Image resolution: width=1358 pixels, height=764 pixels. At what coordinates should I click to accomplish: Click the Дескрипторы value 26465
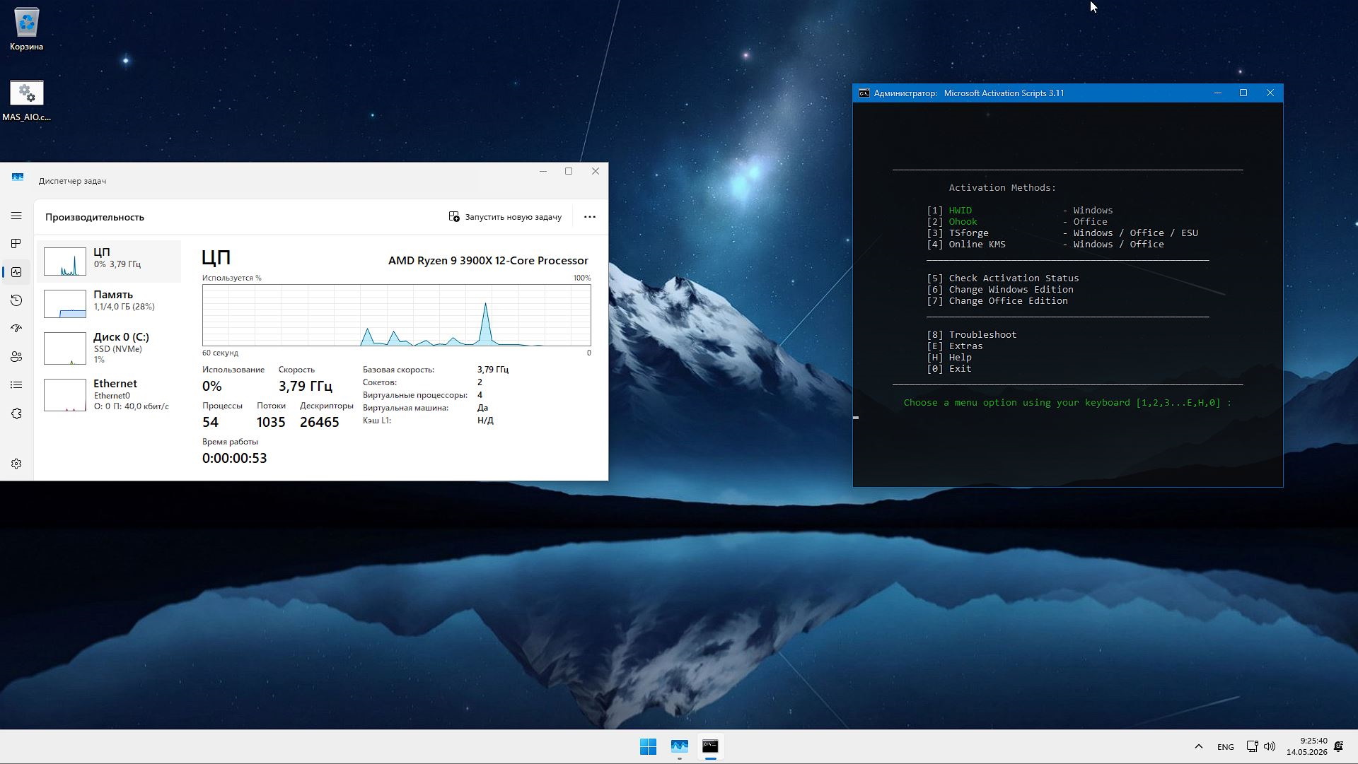coord(320,422)
